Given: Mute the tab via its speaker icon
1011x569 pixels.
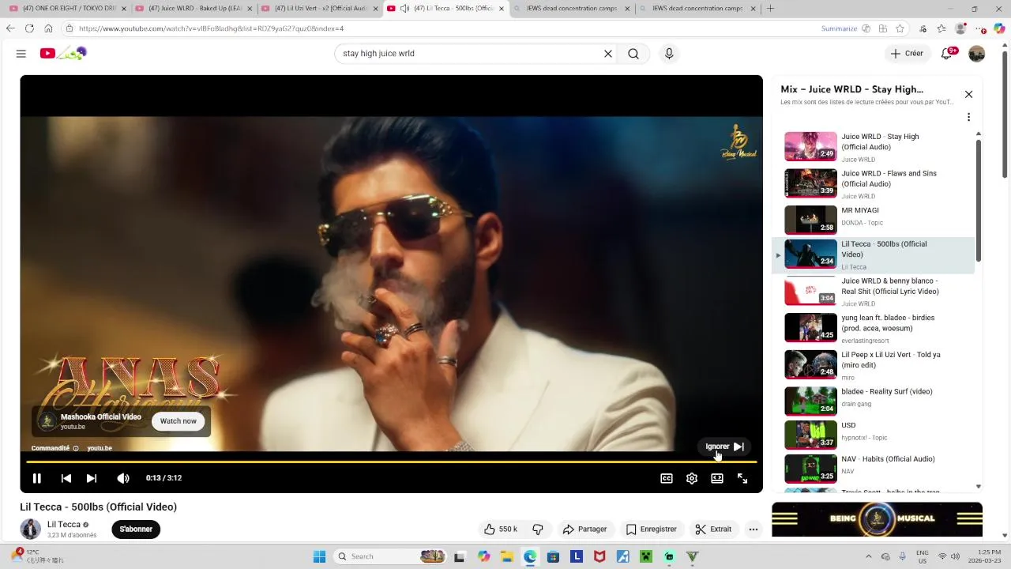Looking at the screenshot, I should point(404,9).
